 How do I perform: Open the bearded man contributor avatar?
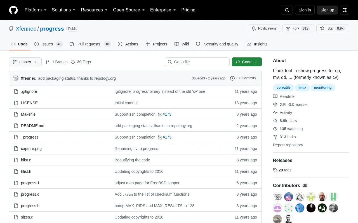click(x=322, y=197)
